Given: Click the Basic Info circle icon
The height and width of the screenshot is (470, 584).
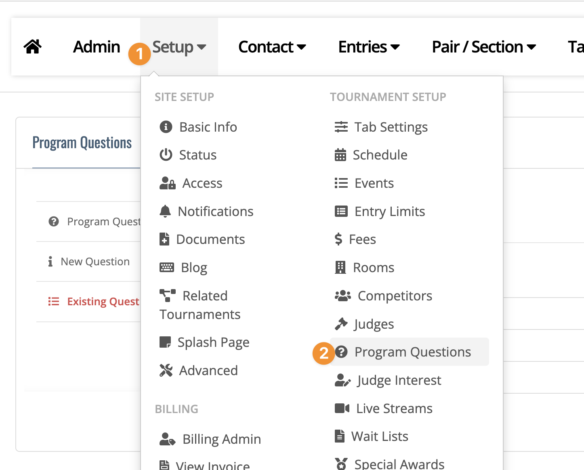Looking at the screenshot, I should 166,127.
